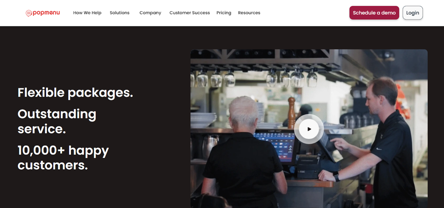Click the wooden pepper mill in the video

pyautogui.click(x=291, y=112)
